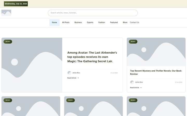Viewport: 187px width, 116px height.
Task: Expand the More menu
Action: pos(125,22)
